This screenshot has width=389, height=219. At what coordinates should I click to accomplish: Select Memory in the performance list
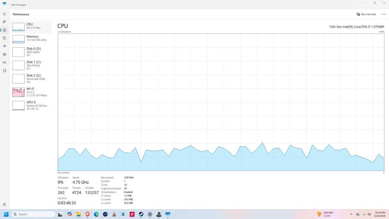tap(31, 39)
